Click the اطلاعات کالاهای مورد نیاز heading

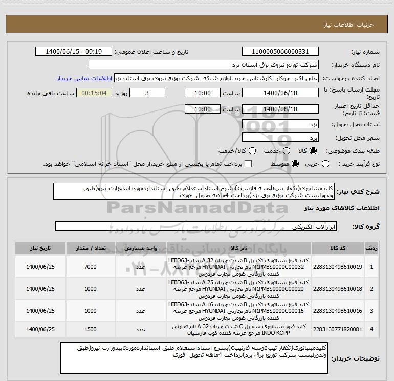[x=341, y=208]
